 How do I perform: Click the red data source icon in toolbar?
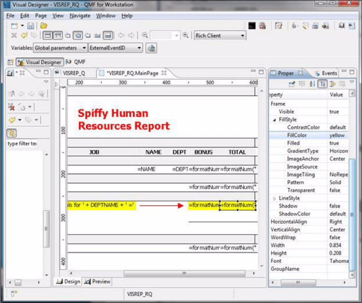coord(262,26)
